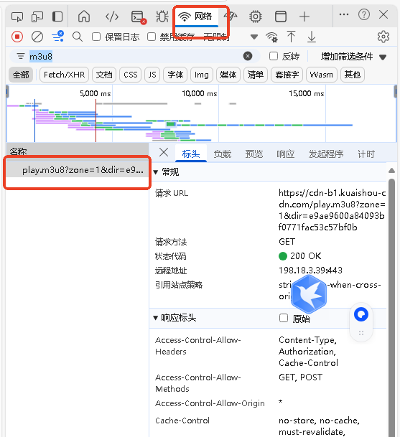This screenshot has width=400, height=437.
Task: Filter by 套接字 socket requests
Action: tap(287, 75)
